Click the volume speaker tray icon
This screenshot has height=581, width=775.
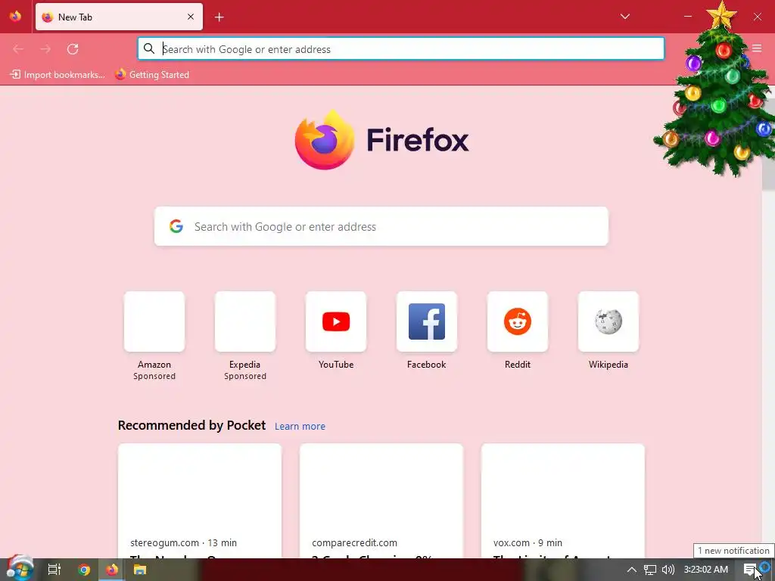point(668,570)
